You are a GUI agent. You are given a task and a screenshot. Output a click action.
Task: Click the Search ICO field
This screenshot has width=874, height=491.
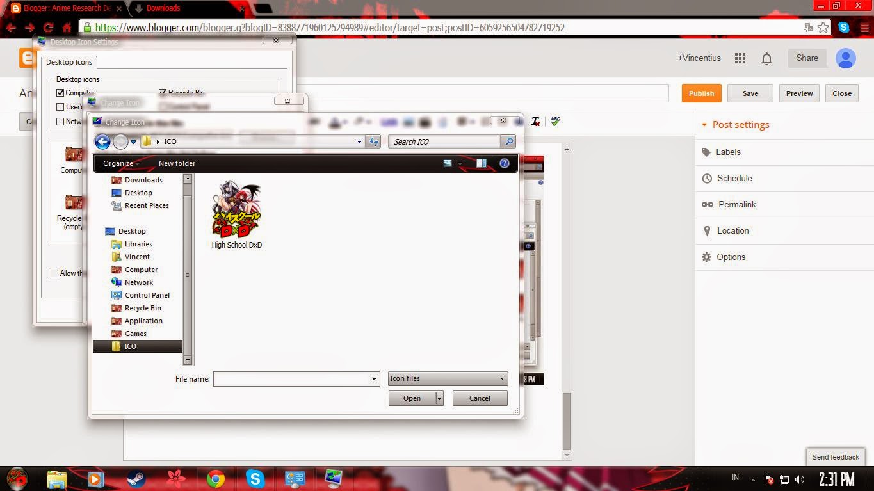(x=446, y=141)
